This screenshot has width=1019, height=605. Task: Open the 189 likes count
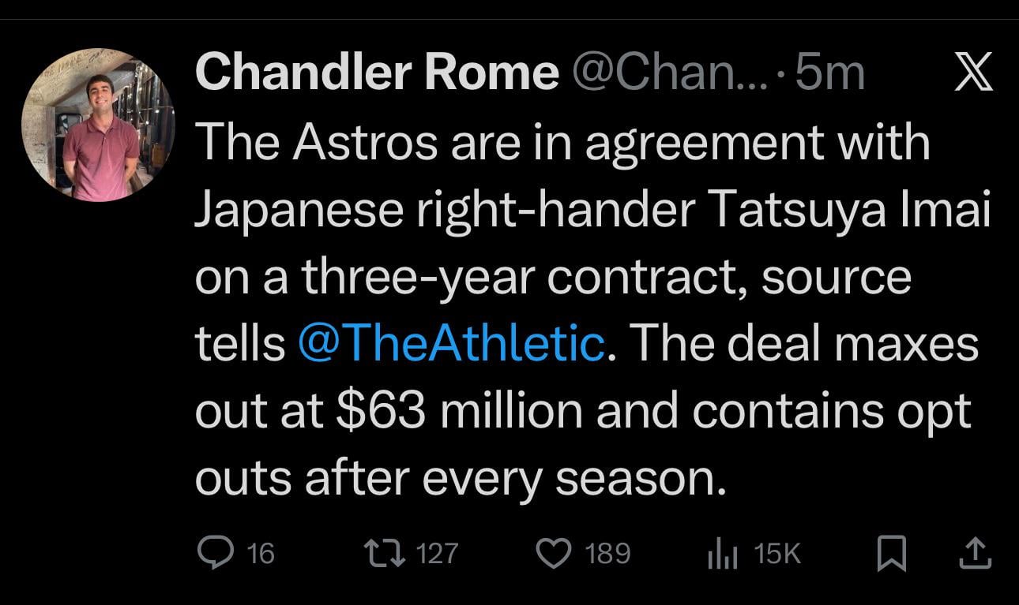tap(608, 553)
